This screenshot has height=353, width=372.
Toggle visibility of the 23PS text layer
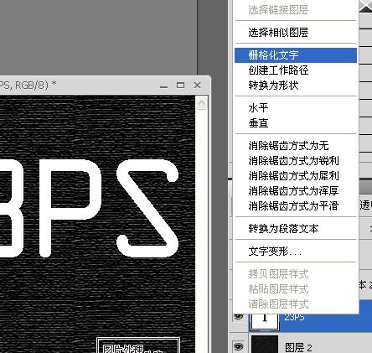click(238, 316)
